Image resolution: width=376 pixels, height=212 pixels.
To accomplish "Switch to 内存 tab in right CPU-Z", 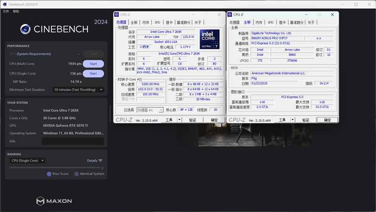I will 259,22.
